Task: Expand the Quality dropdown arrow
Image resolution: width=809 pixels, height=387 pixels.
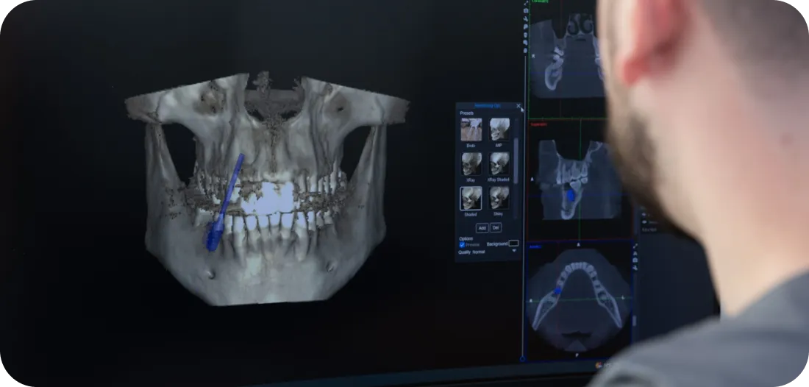Action: (514, 252)
